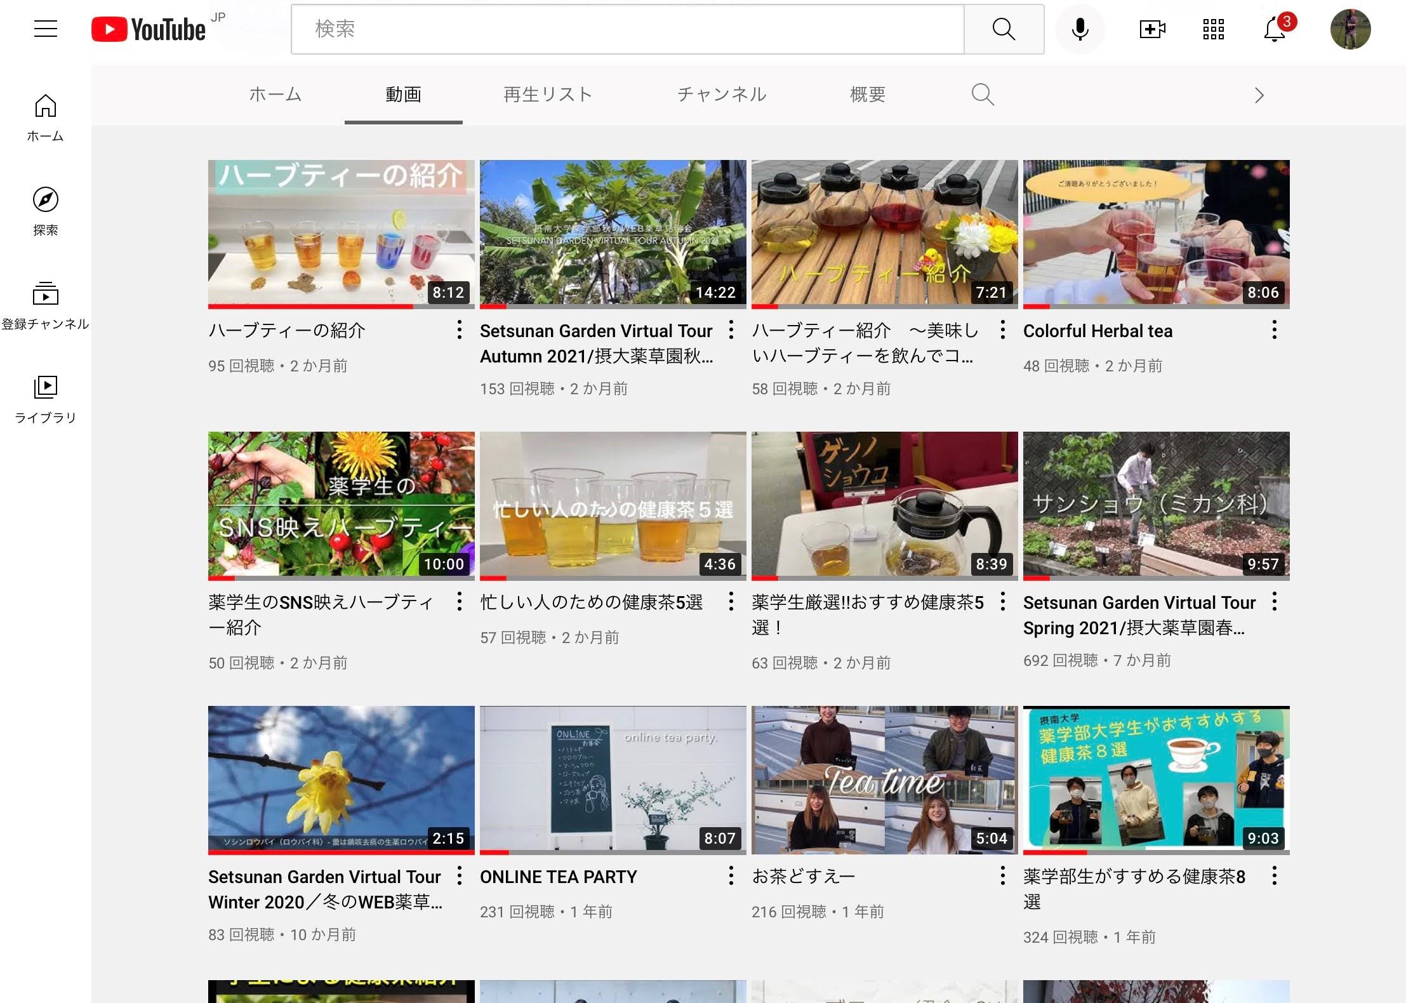Switch to the 再生リスト tab

click(x=547, y=94)
